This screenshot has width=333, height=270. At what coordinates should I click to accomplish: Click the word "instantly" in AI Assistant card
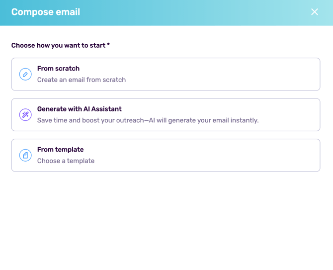click(x=244, y=120)
